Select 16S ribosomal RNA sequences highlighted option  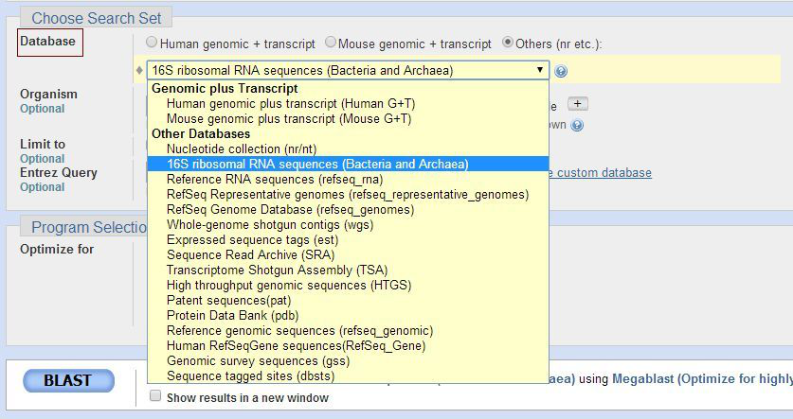tap(348, 164)
